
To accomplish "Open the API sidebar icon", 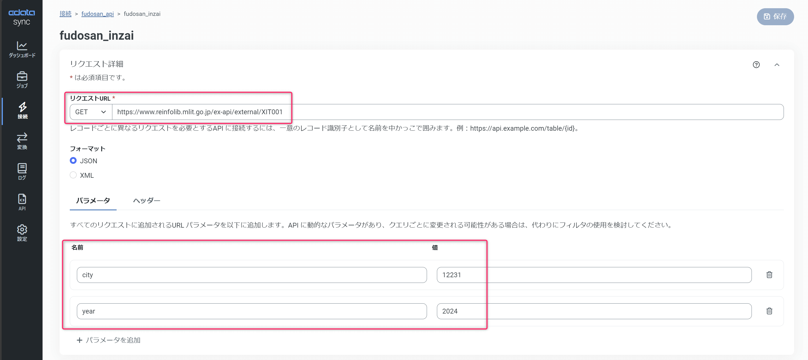I will (x=22, y=202).
